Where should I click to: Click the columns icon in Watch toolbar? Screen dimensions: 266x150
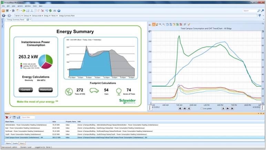pyautogui.click(x=14, y=117)
